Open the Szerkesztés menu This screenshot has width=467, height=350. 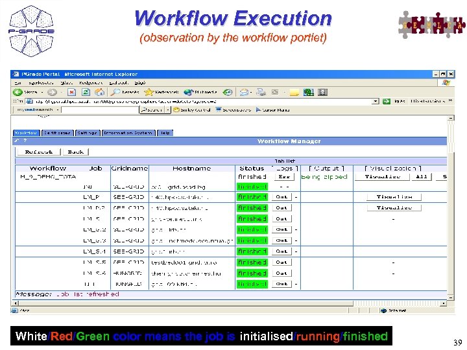coord(41,83)
